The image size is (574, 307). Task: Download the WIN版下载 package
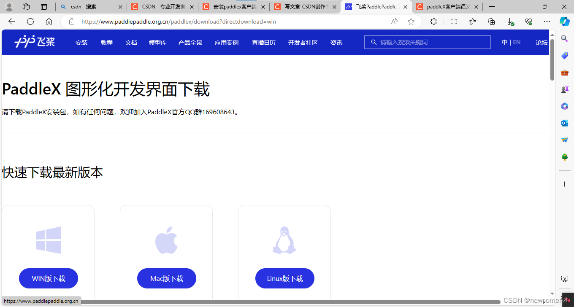tap(49, 278)
